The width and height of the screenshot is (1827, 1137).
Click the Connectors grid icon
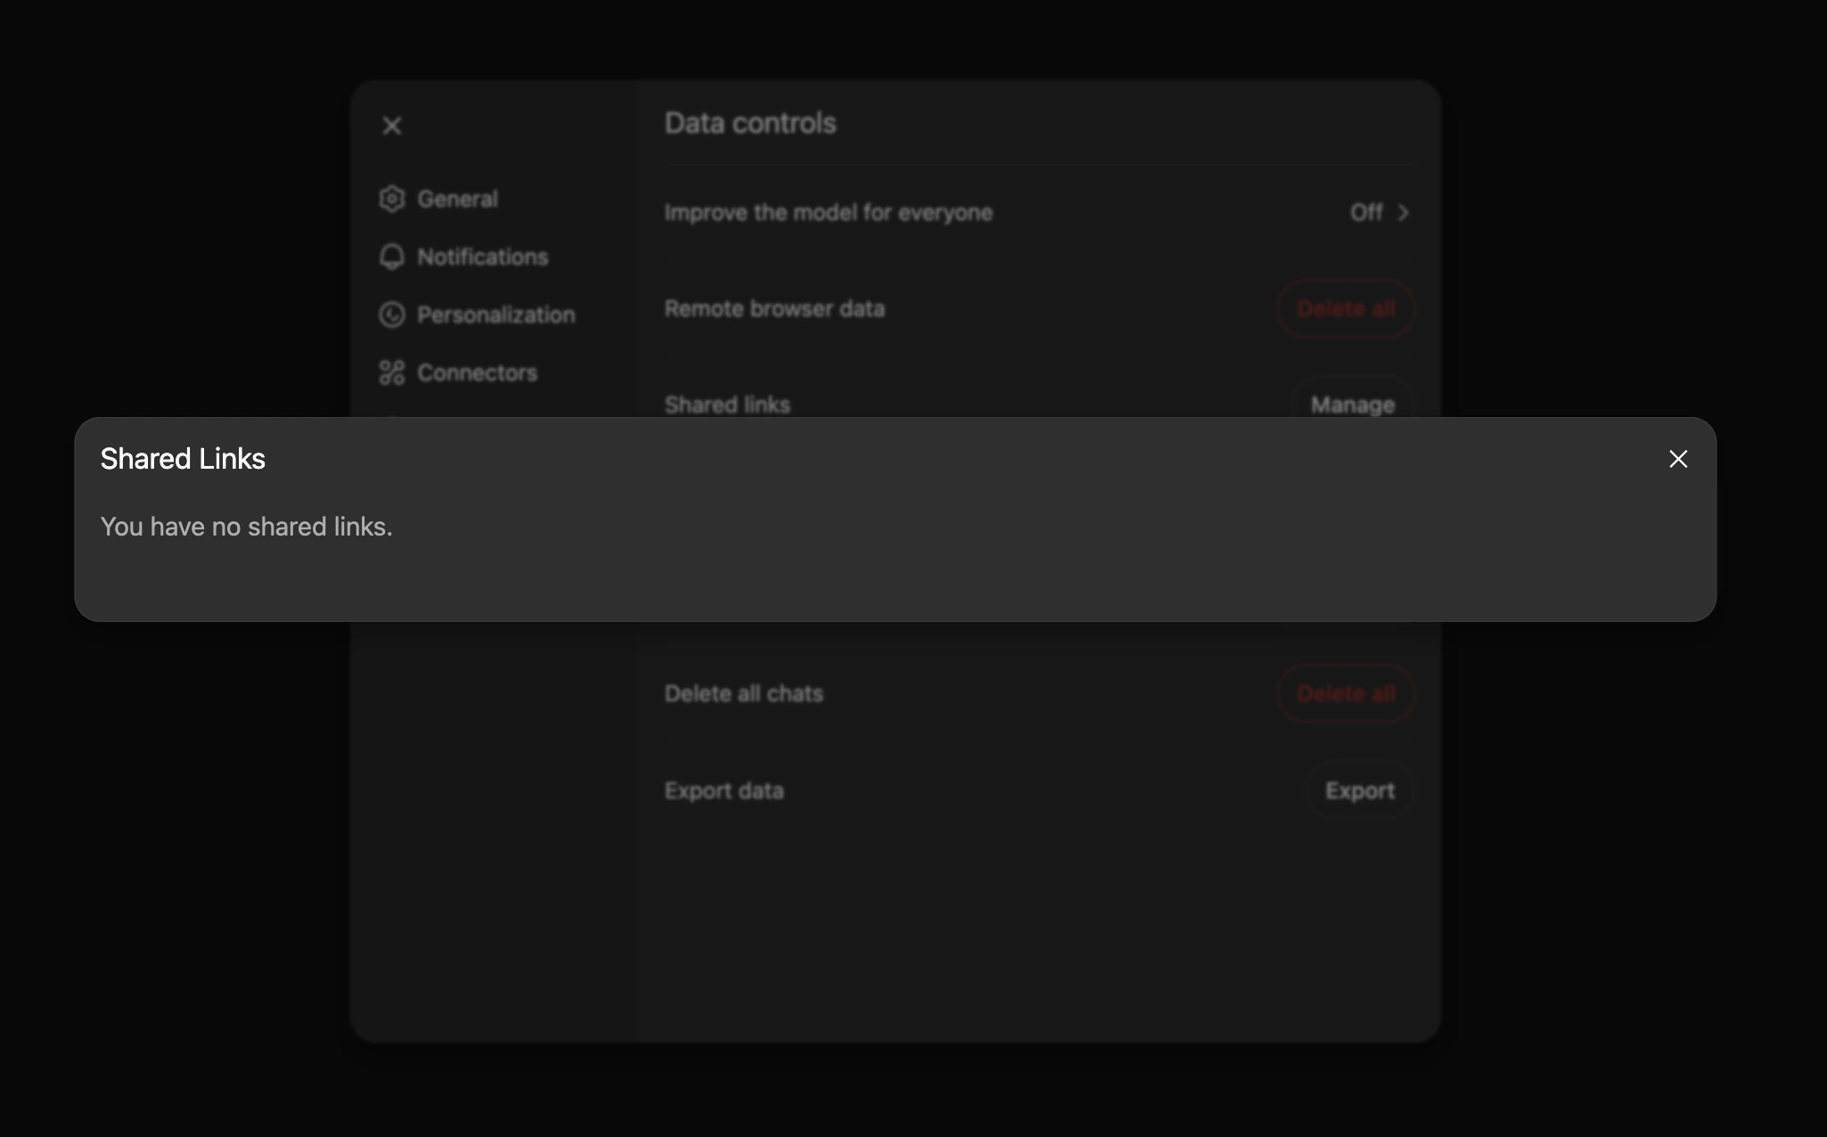pyautogui.click(x=392, y=372)
